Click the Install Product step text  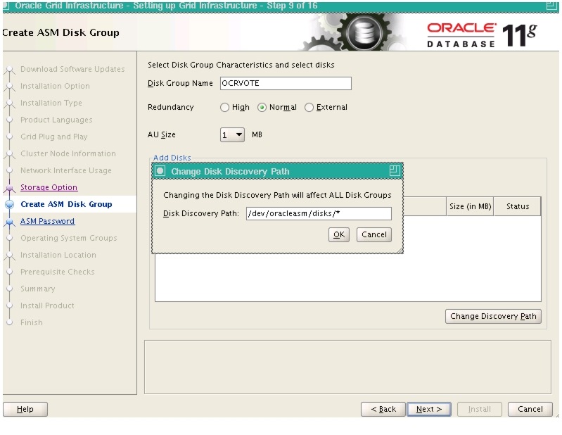[47, 305]
